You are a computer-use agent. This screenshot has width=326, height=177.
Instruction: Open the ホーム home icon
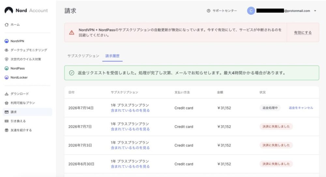coord(7,25)
